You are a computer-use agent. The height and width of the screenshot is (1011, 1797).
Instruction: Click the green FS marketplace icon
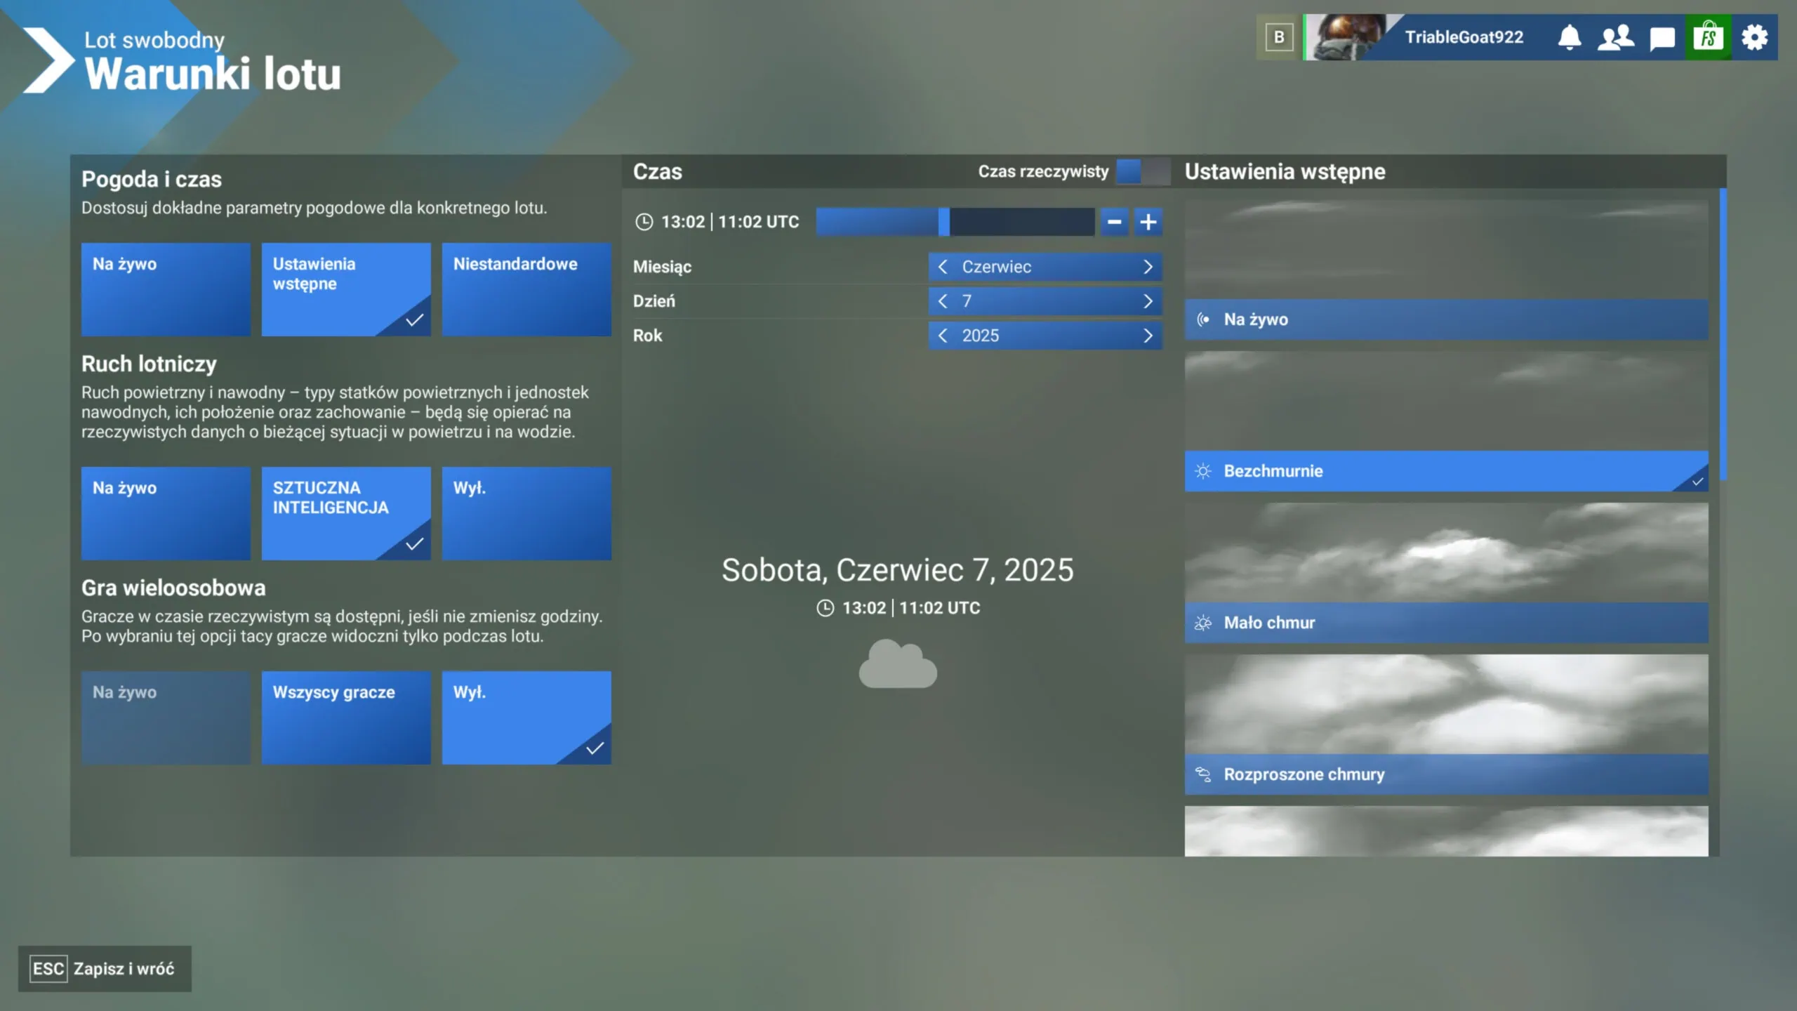point(1709,37)
